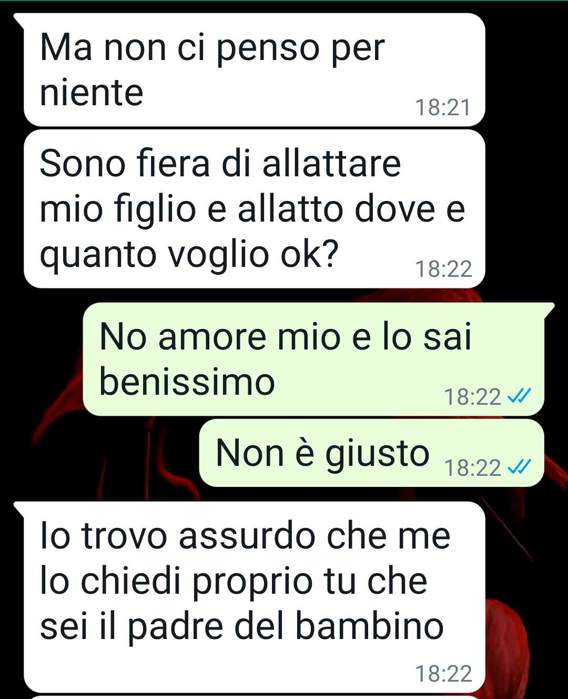The width and height of the screenshot is (568, 699).
Task: Select the message "Ma non ci penso per niente"
Action: point(254,69)
